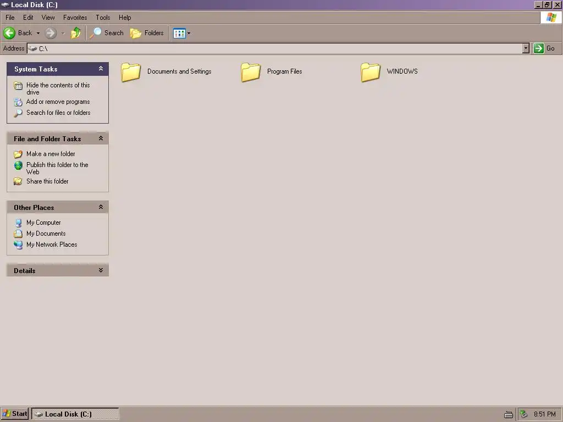
Task: Click the drive icon in title bar
Action: click(x=5, y=4)
